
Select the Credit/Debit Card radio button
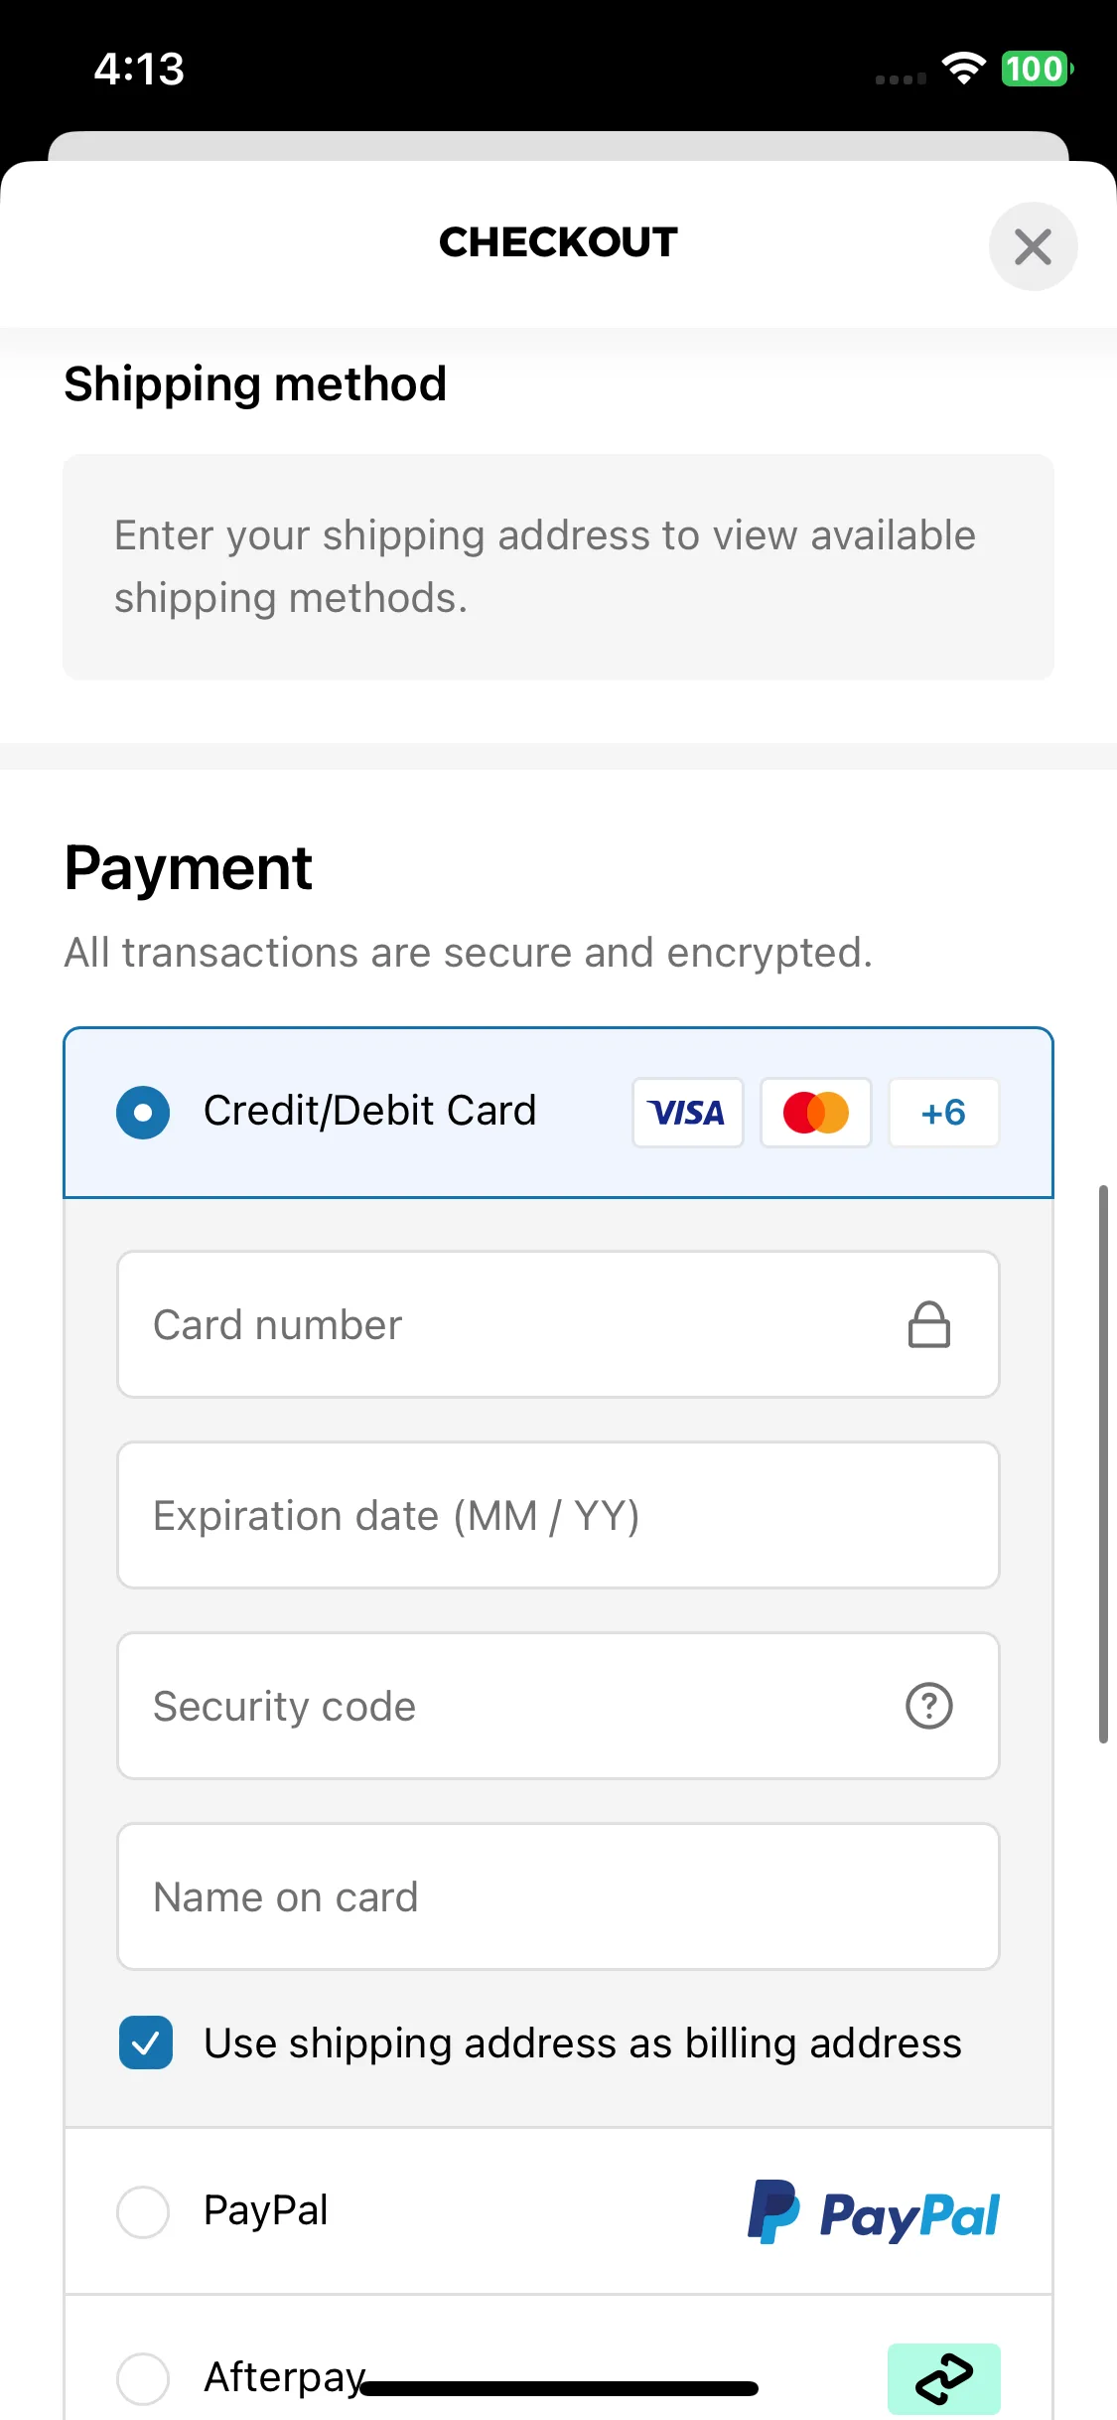coord(143,1112)
